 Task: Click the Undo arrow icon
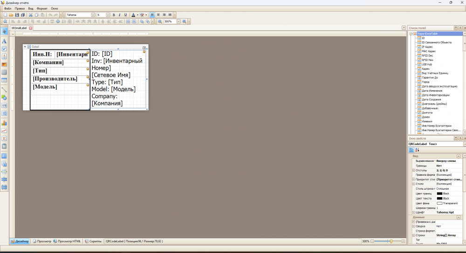point(50,15)
